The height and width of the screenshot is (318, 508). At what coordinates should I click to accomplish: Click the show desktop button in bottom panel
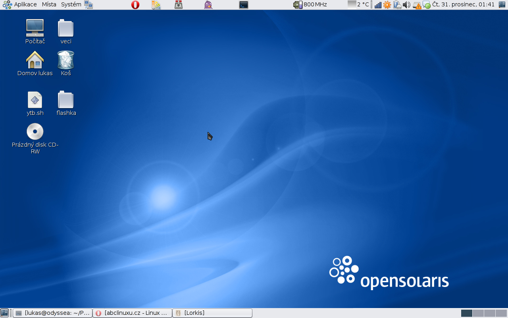tap(4, 313)
